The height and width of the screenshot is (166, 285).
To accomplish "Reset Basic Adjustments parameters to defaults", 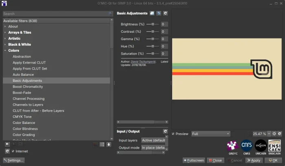I will [165, 13].
